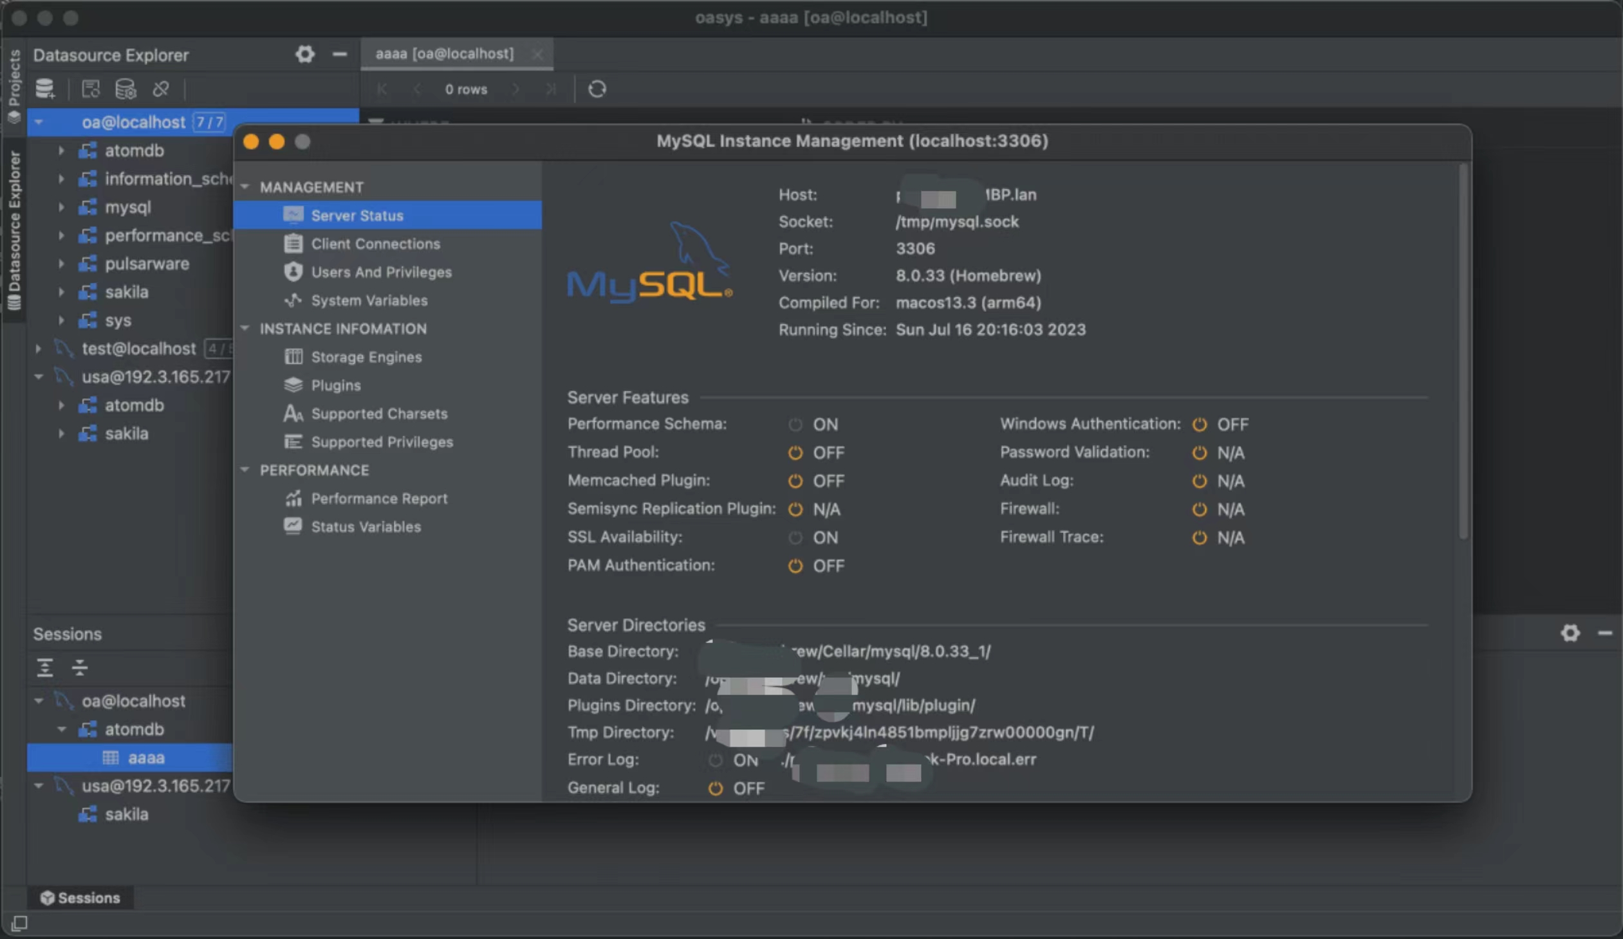Open the Sessions tab at bottom
The width and height of the screenshot is (1623, 939).
click(80, 898)
